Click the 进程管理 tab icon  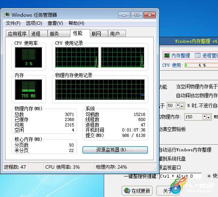tap(197, 55)
